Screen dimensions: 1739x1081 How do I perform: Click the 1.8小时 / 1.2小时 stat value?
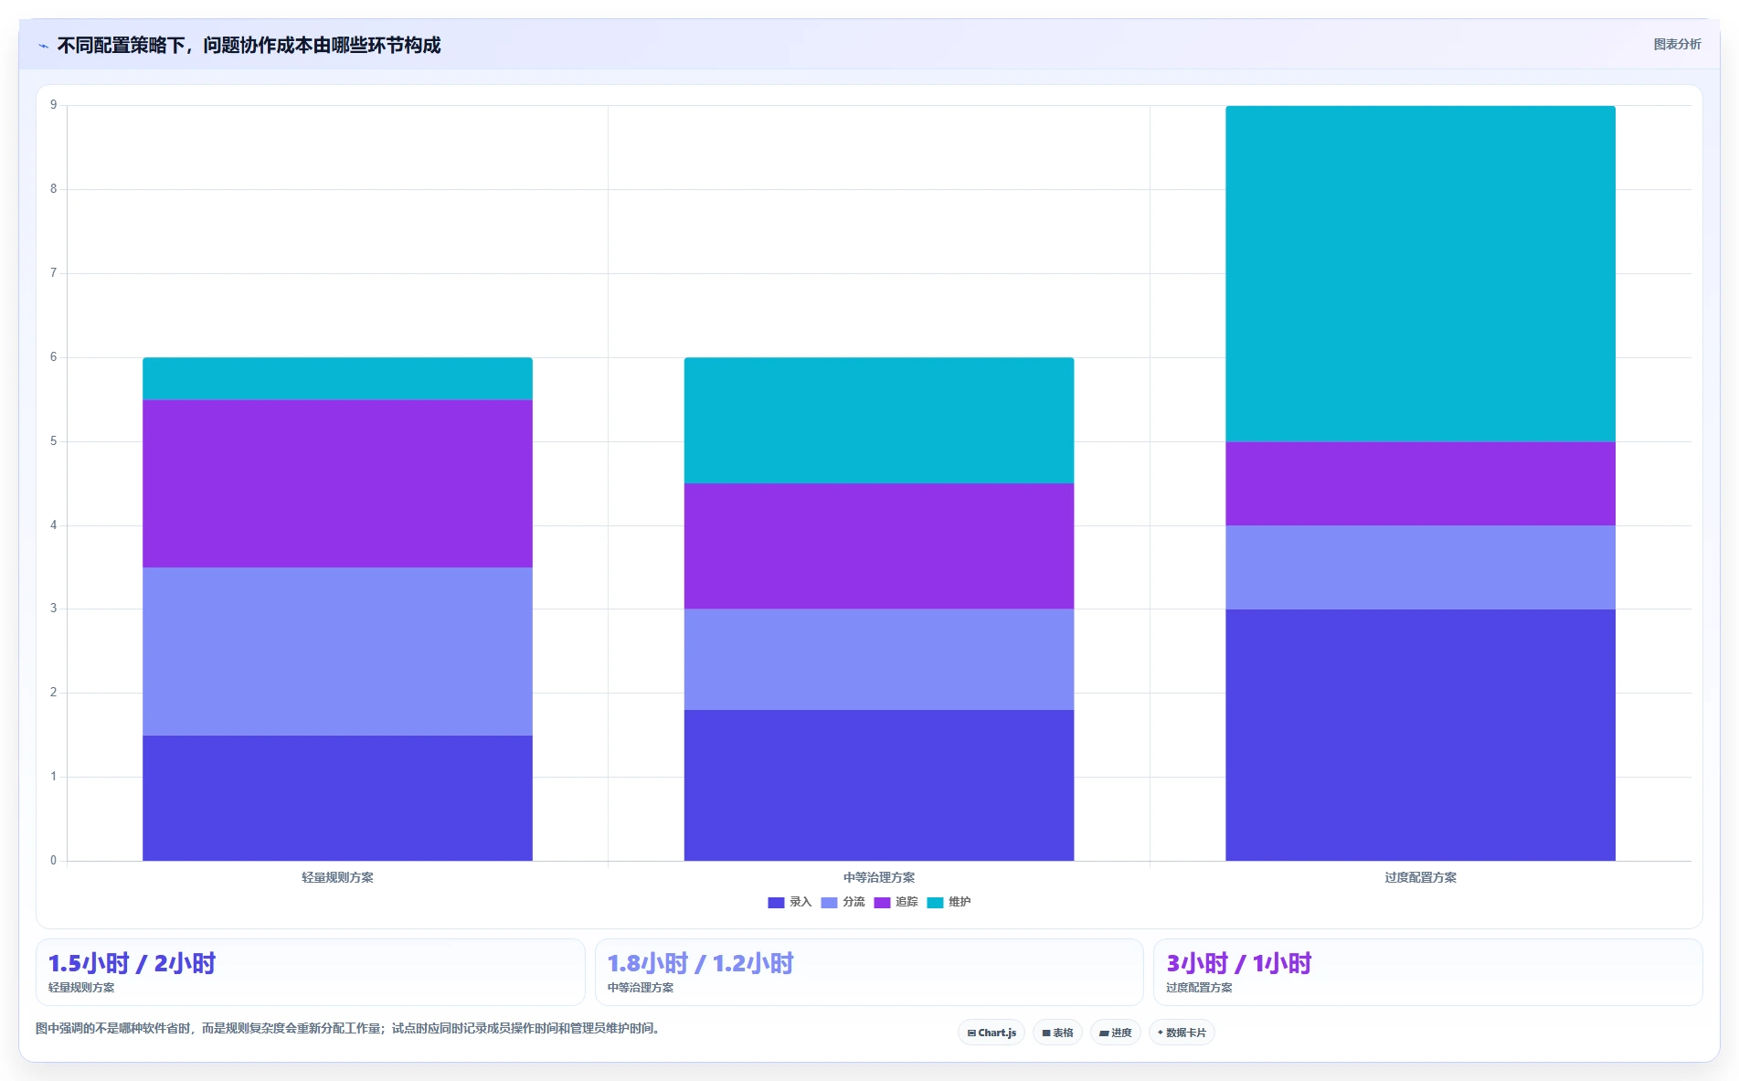pyautogui.click(x=700, y=963)
